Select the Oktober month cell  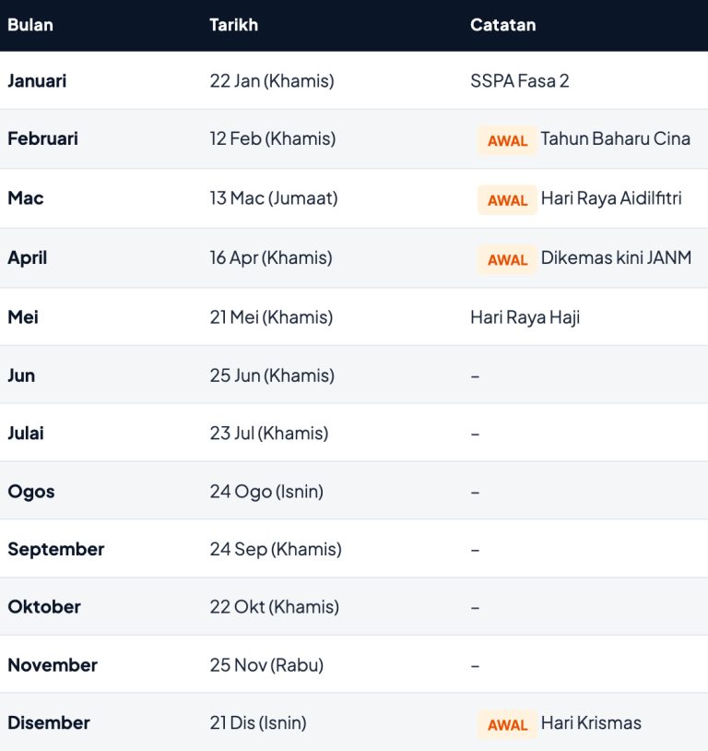pos(44,606)
